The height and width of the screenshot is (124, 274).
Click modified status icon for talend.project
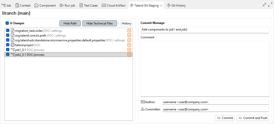pos(129,45)
